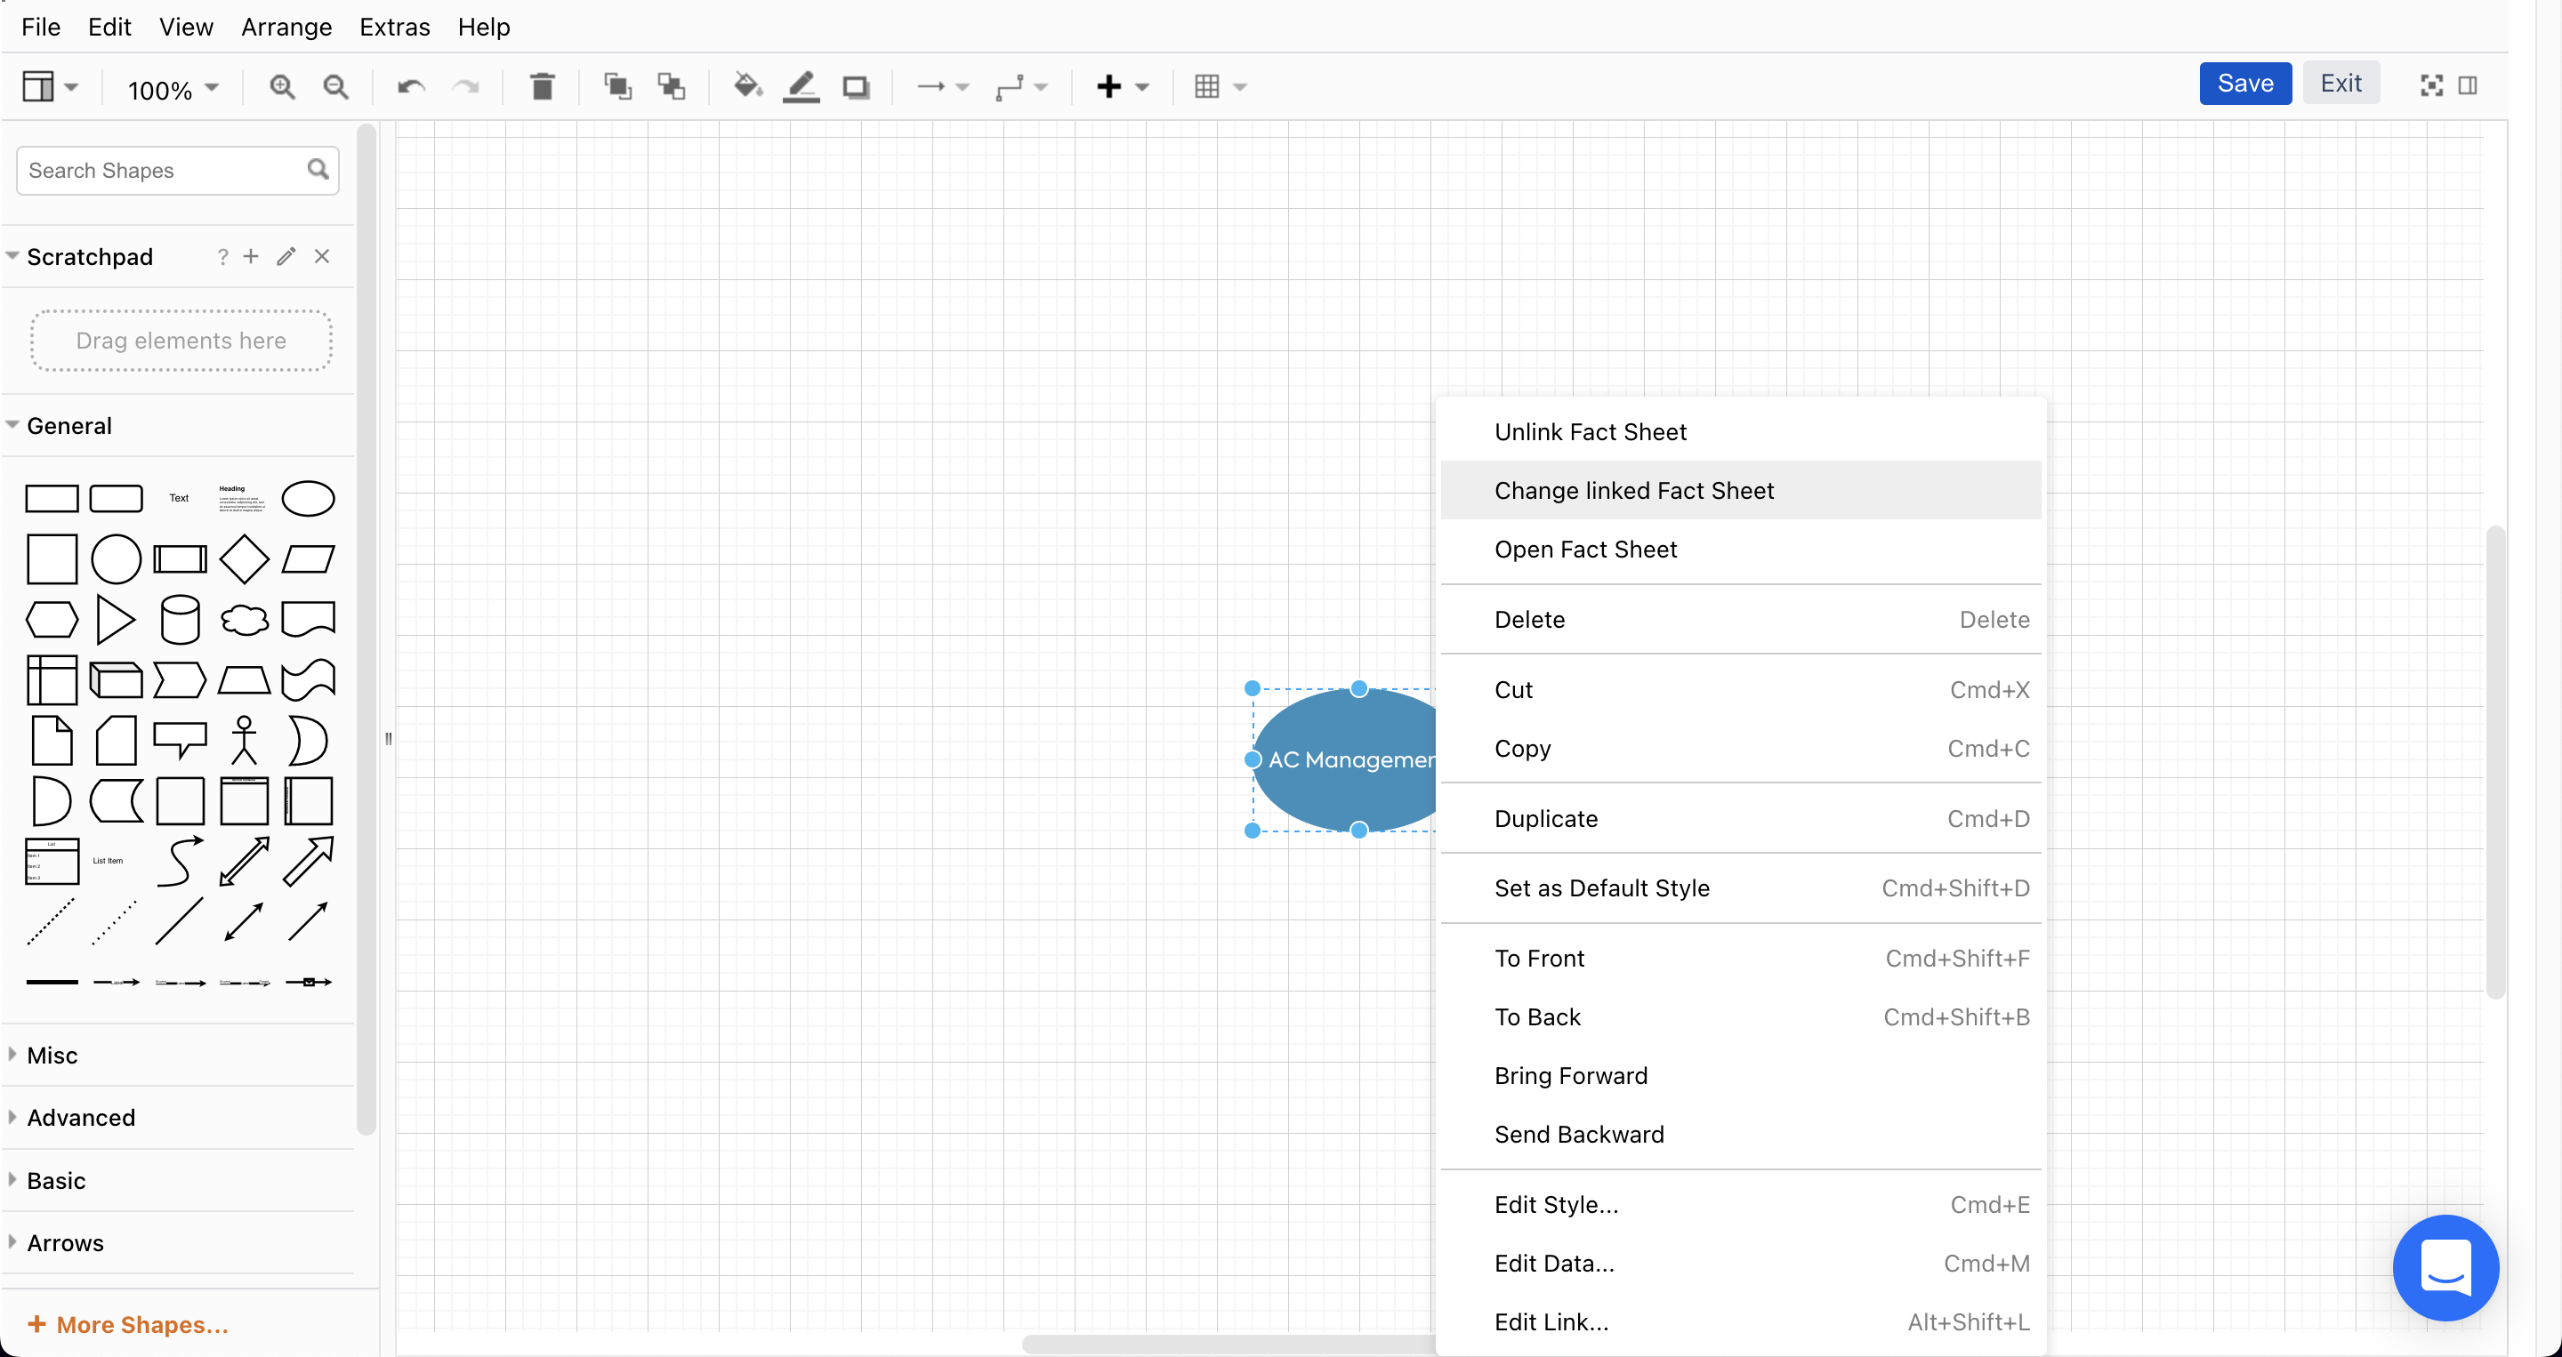
Task: Toggle the format panel icon at top right
Action: click(2468, 85)
